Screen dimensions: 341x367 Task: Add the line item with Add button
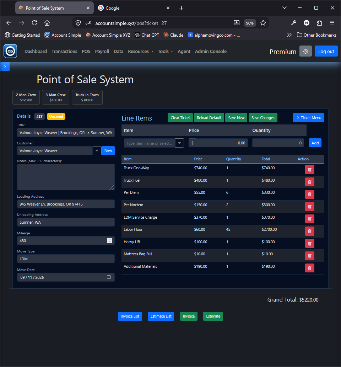(315, 143)
